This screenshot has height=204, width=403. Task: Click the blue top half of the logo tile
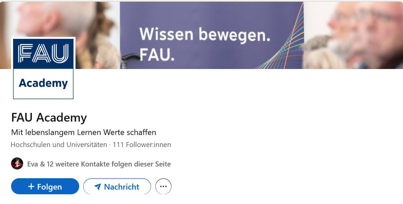pos(43,54)
